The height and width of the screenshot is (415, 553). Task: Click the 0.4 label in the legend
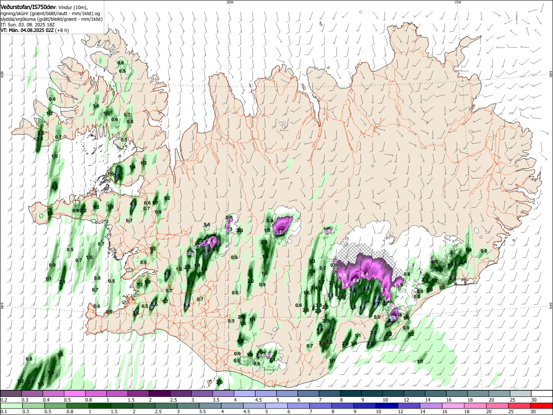46,400
